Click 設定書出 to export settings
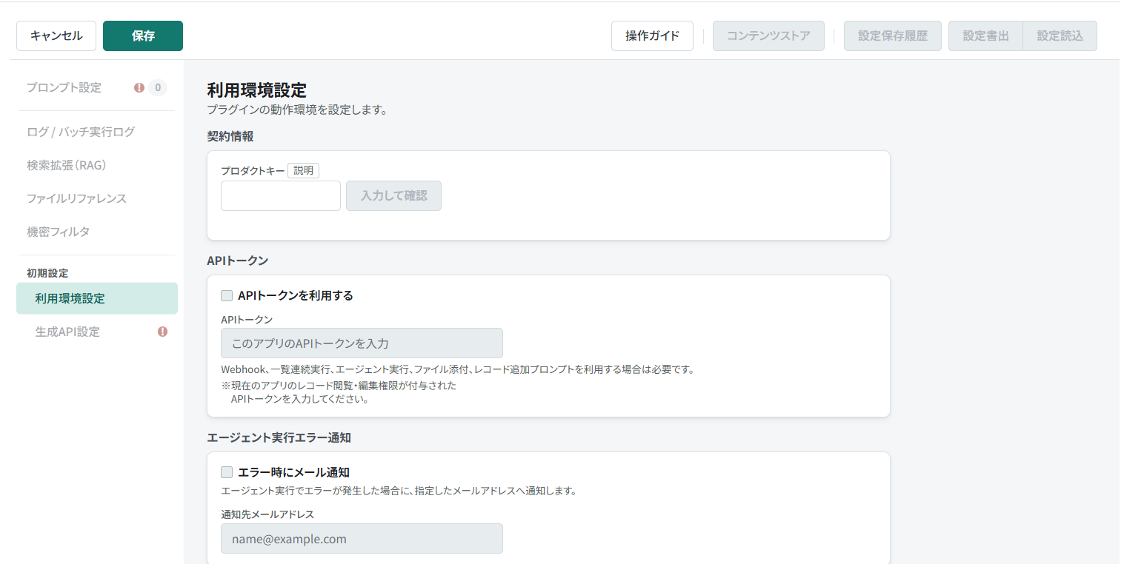 point(985,36)
